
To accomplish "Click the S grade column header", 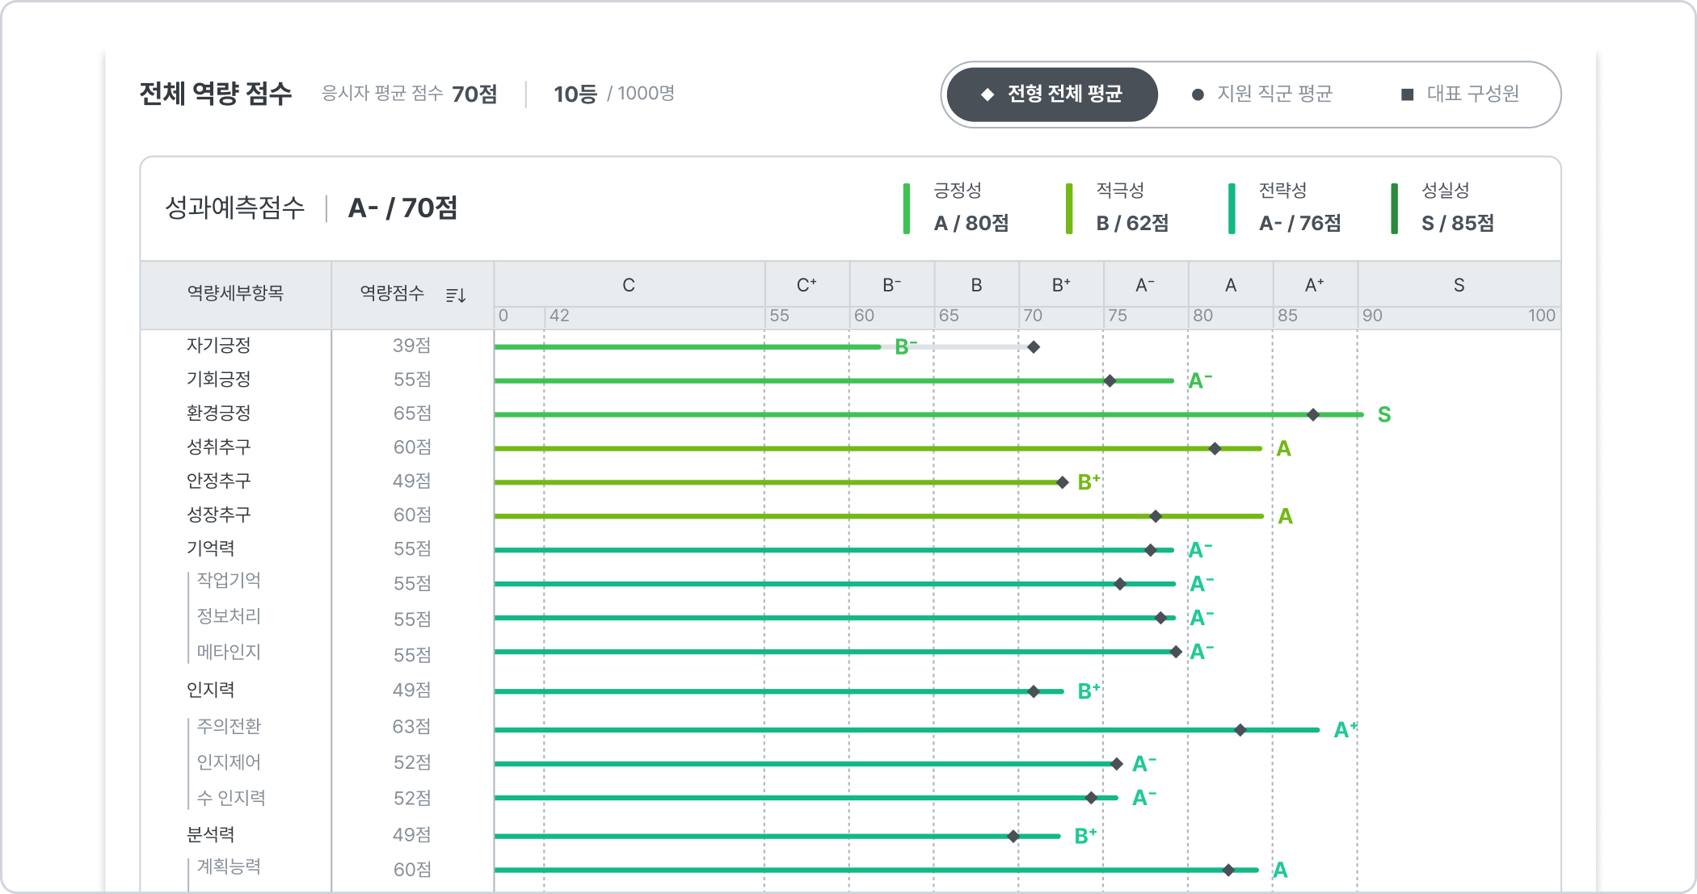I will (1459, 285).
